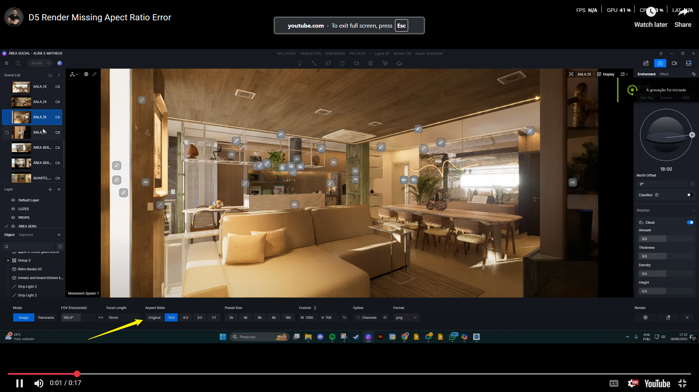This screenshot has width=699, height=392.
Task: Open the Display options button
Action: click(606, 74)
